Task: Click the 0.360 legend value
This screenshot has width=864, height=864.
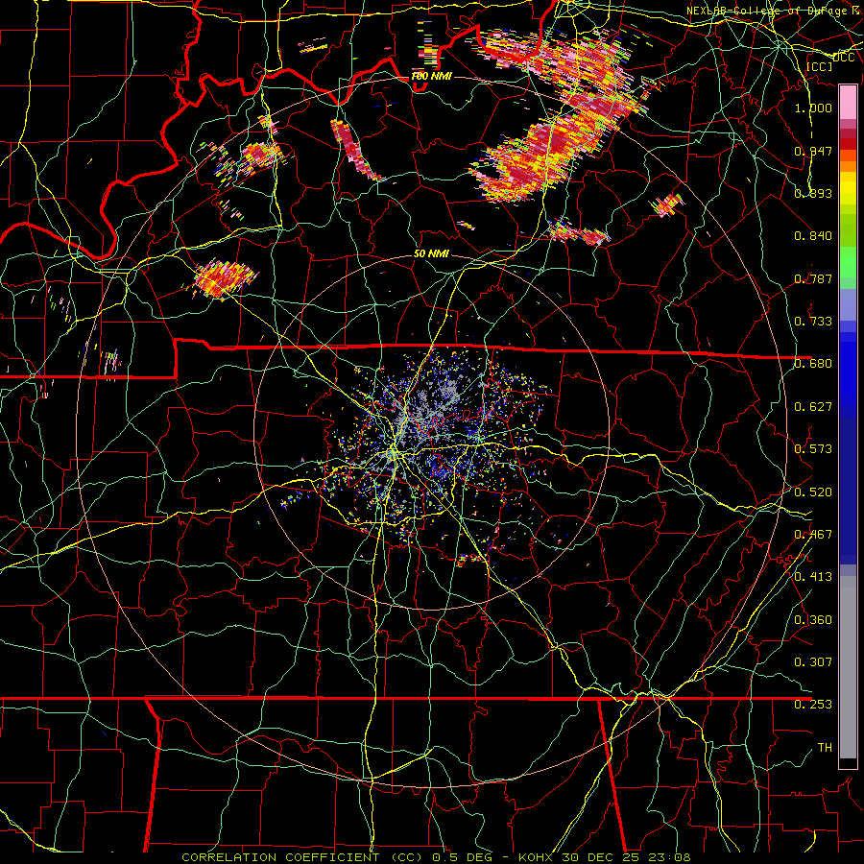Action: [x=813, y=619]
